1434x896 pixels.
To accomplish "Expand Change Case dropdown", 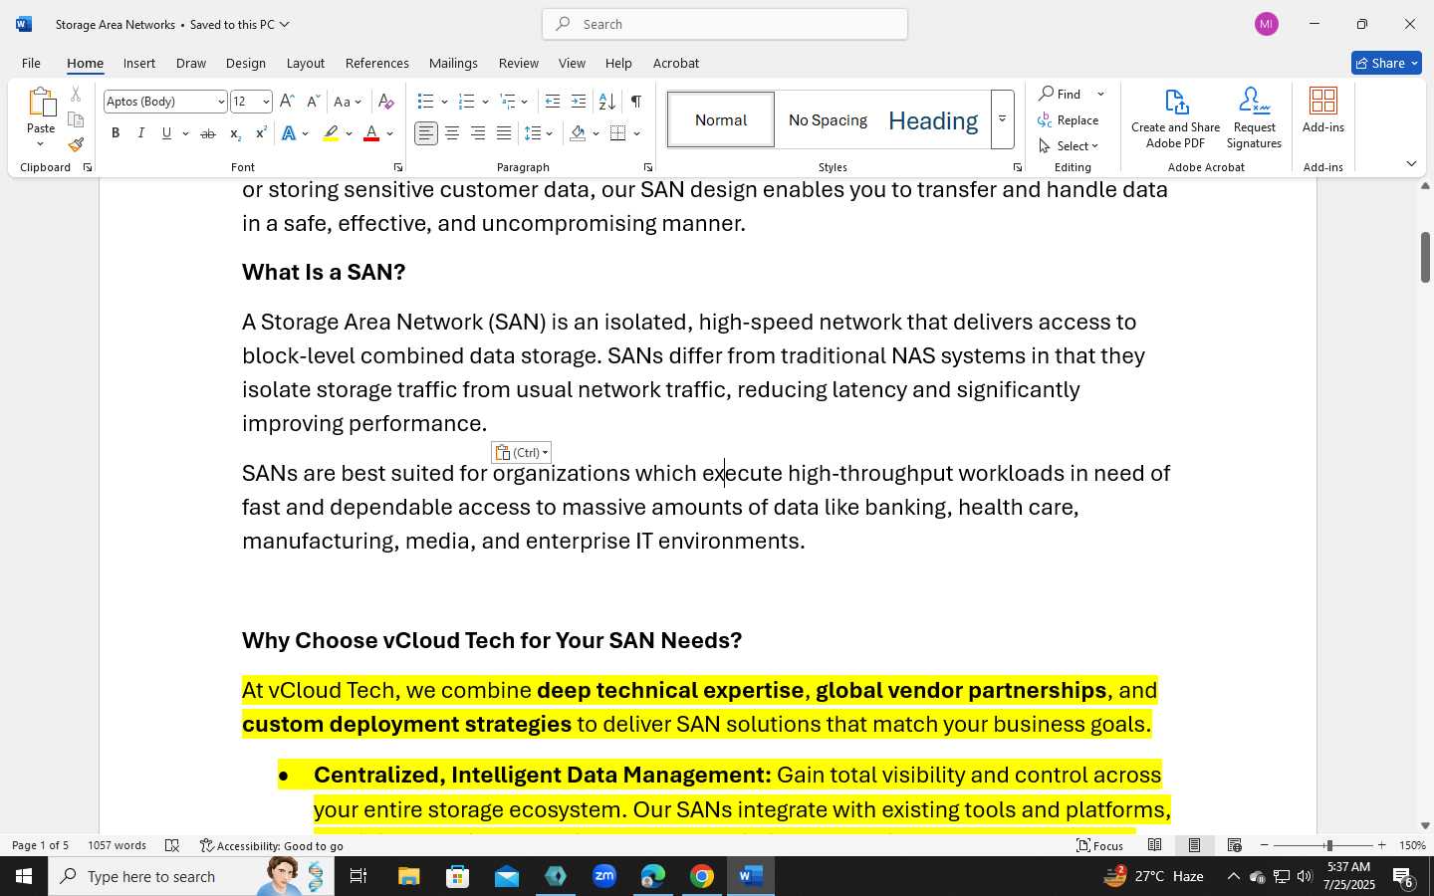I will 358,102.
